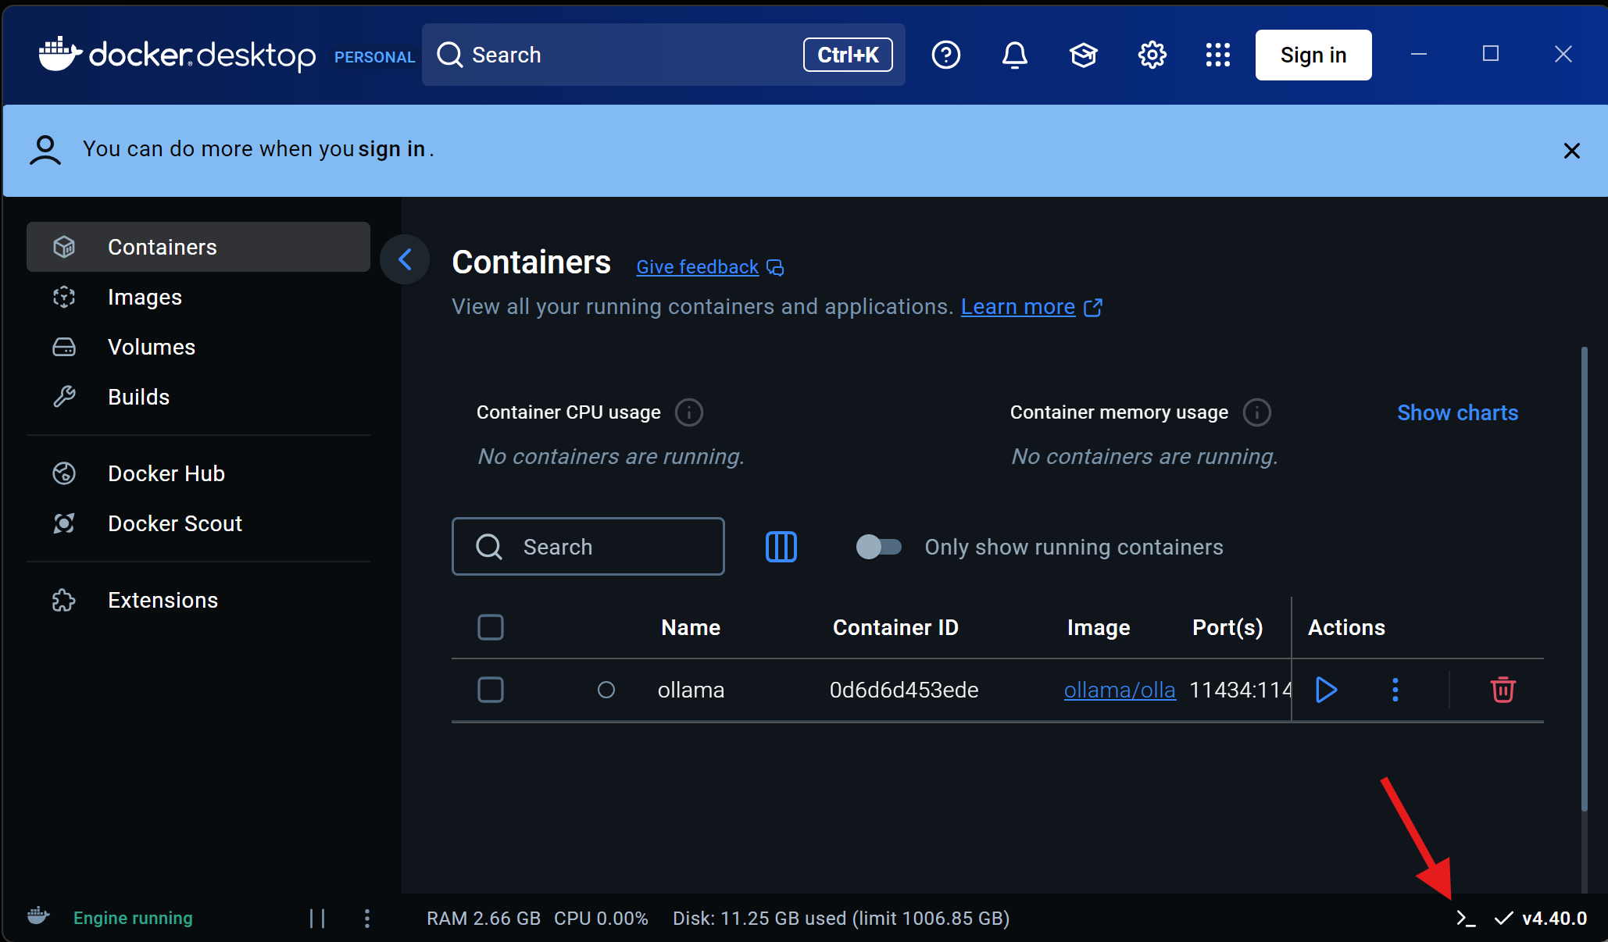
Task: Toggle Only show running containers
Action: tap(878, 547)
